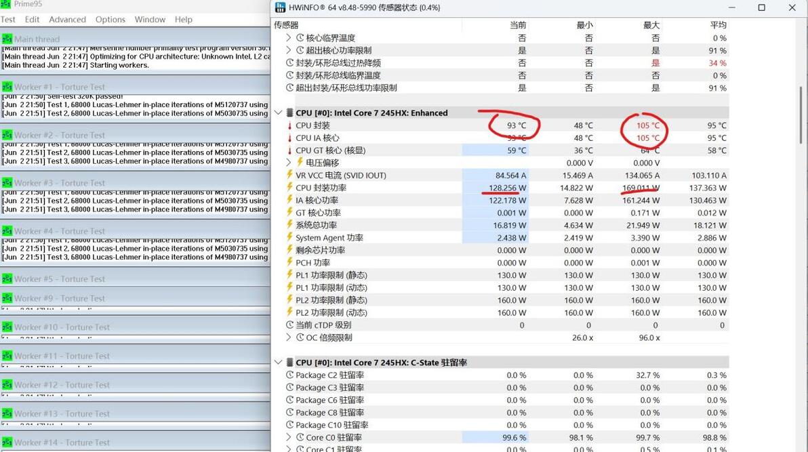Select the PL2 功率限制 (动态) row
This screenshot has height=452, width=808.
[506, 313]
